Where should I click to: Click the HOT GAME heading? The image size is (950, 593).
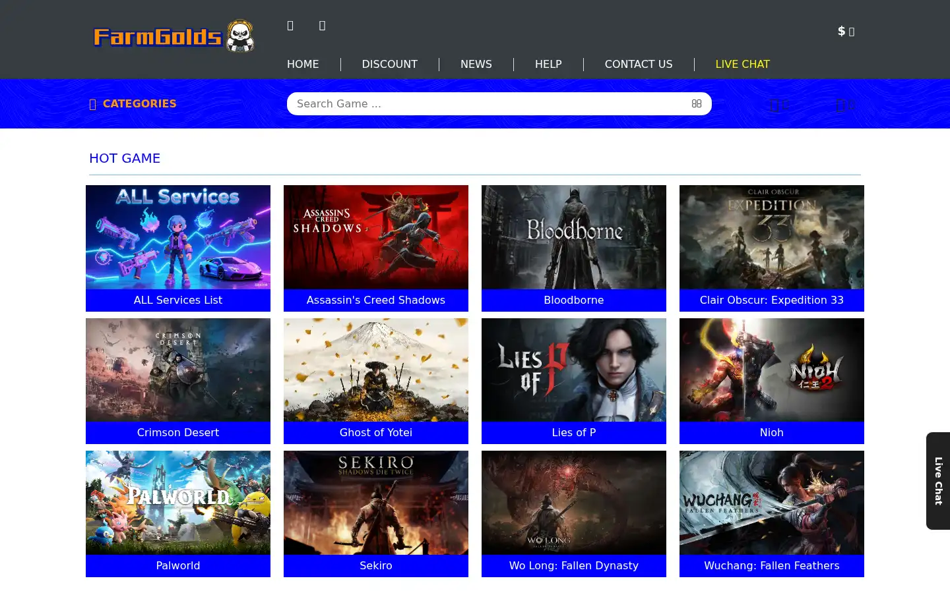point(125,158)
